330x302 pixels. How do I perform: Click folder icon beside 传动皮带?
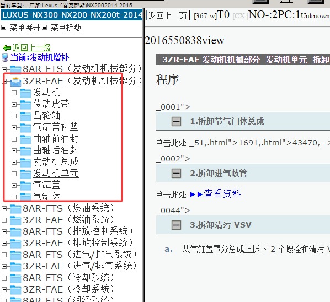tap(25, 105)
